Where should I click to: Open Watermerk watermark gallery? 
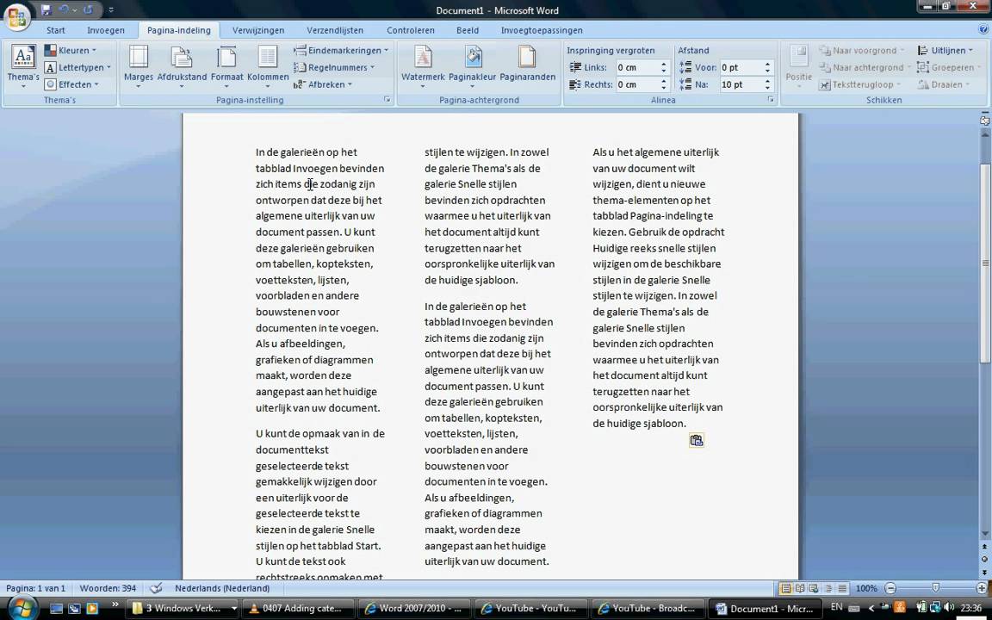(423, 66)
